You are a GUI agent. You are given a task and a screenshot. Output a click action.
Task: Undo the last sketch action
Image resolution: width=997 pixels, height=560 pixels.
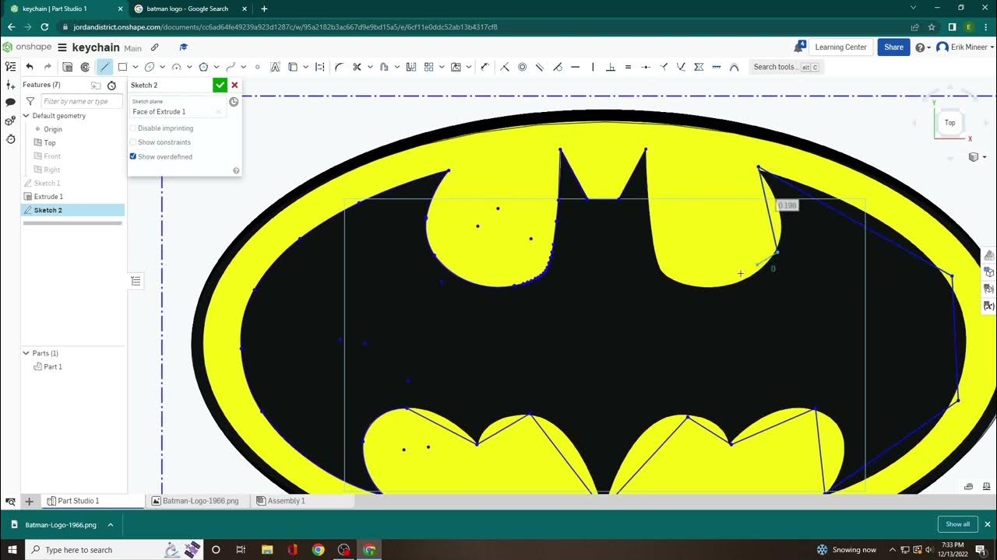coord(30,67)
